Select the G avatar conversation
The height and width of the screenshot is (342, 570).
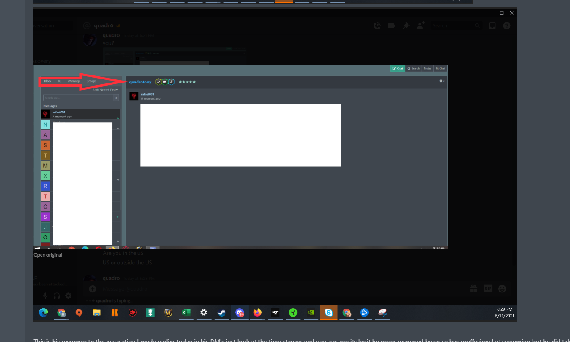pos(45,238)
